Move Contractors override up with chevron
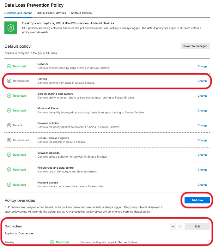Screen dimensions: 213x247 pos(179,226)
